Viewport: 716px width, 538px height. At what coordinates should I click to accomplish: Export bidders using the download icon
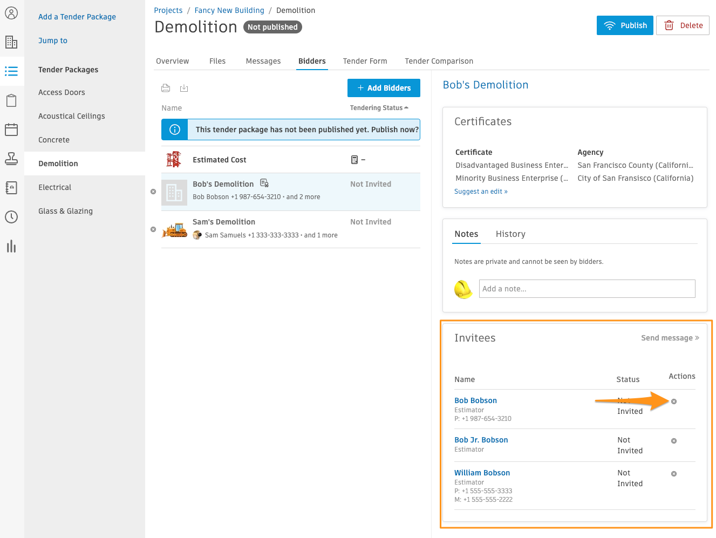[184, 88]
